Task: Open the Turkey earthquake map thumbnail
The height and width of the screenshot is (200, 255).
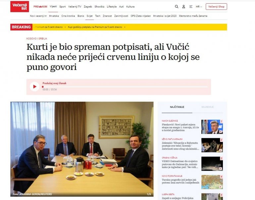Action: coord(212,182)
